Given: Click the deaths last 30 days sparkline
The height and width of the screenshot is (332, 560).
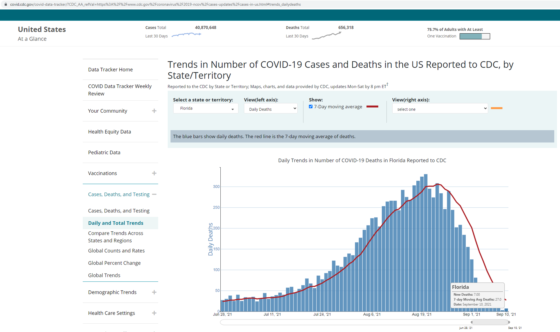Looking at the screenshot, I should 326,36.
